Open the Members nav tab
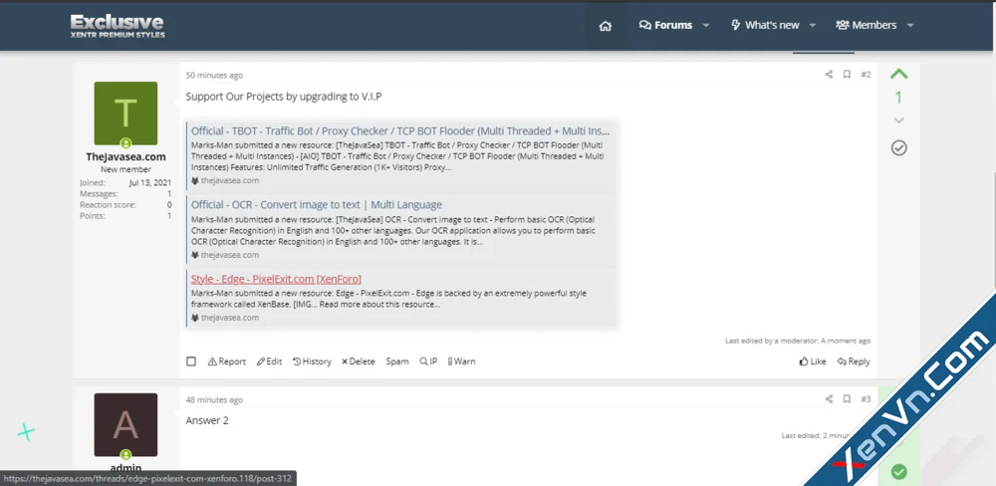 click(x=867, y=26)
